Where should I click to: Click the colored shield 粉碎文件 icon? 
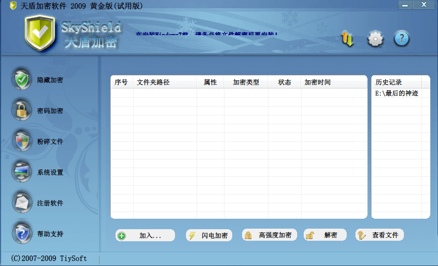tap(22, 141)
